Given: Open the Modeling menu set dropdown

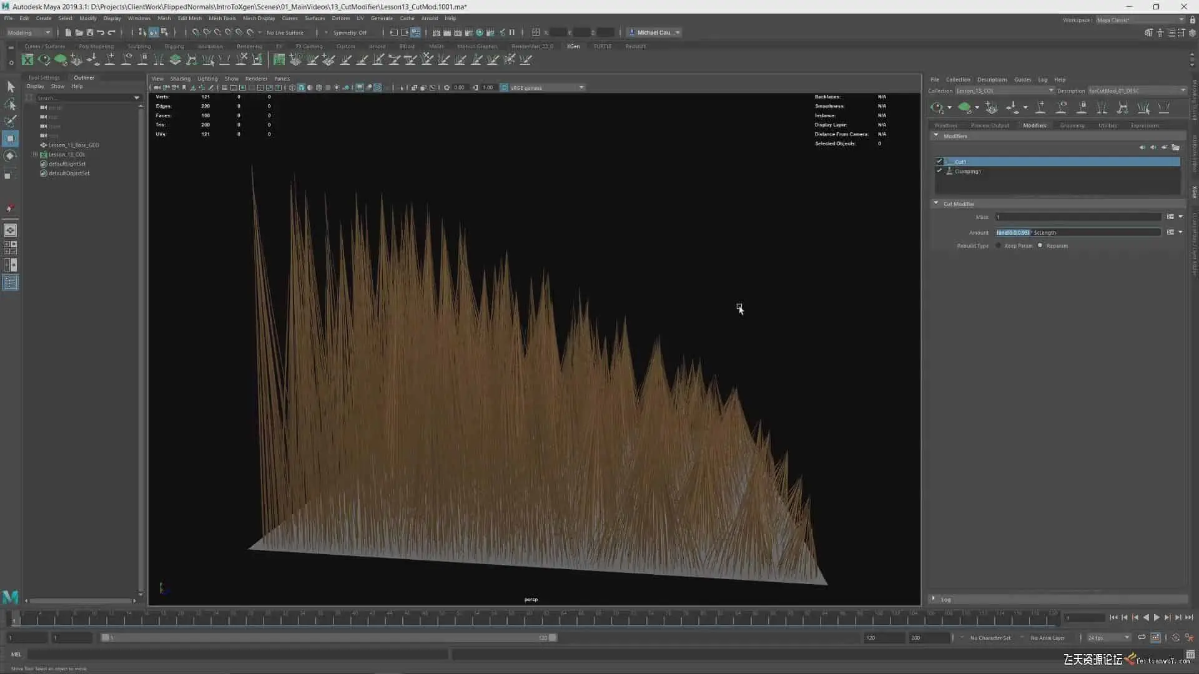Looking at the screenshot, I should (x=29, y=32).
